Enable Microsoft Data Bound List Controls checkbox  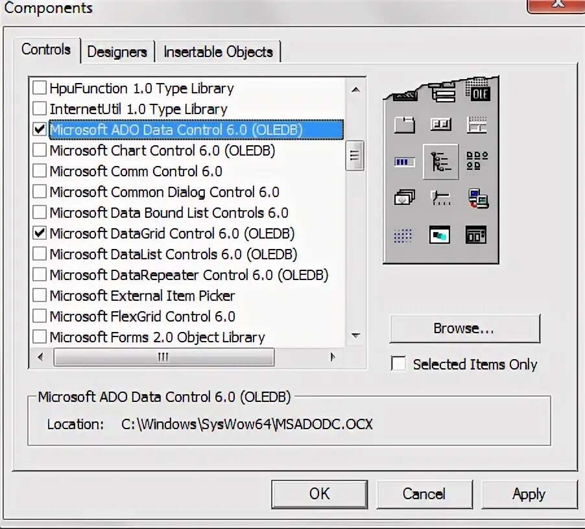click(x=39, y=213)
